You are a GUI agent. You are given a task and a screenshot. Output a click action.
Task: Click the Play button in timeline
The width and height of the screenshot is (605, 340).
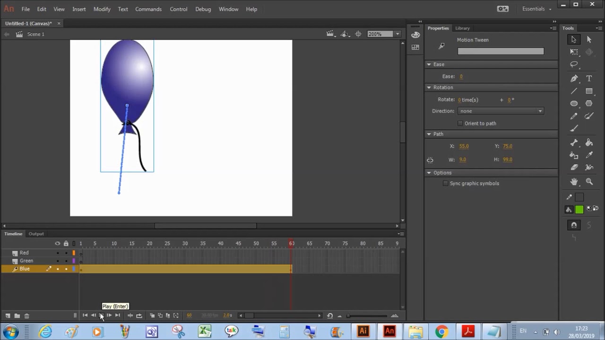click(x=101, y=315)
